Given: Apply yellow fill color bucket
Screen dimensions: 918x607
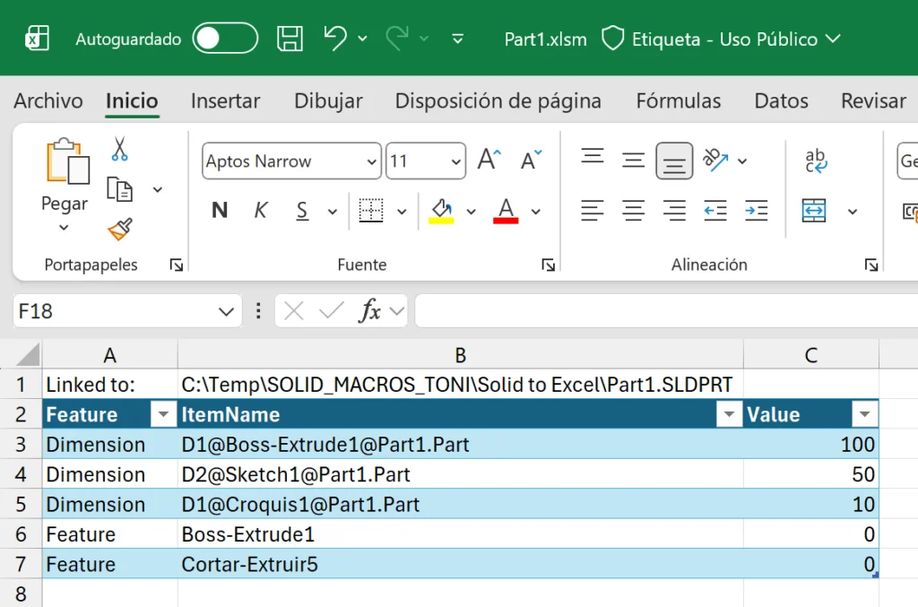Looking at the screenshot, I should click(x=441, y=211).
